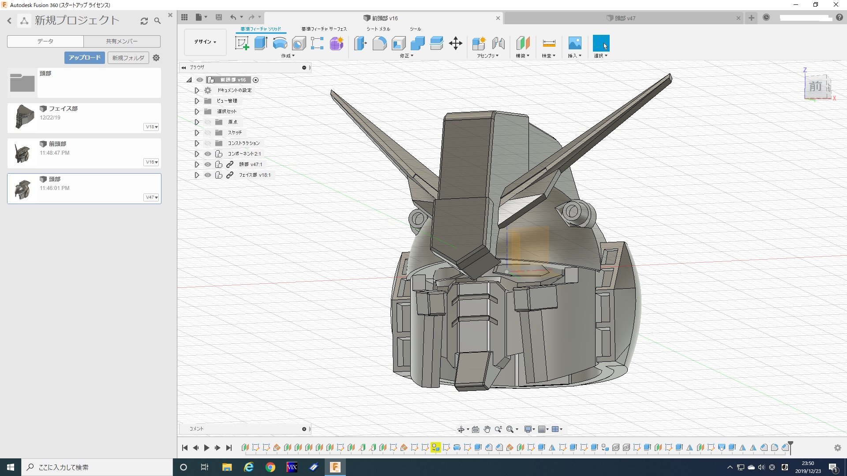Switch to the サーフェス ribbon tab

click(324, 29)
